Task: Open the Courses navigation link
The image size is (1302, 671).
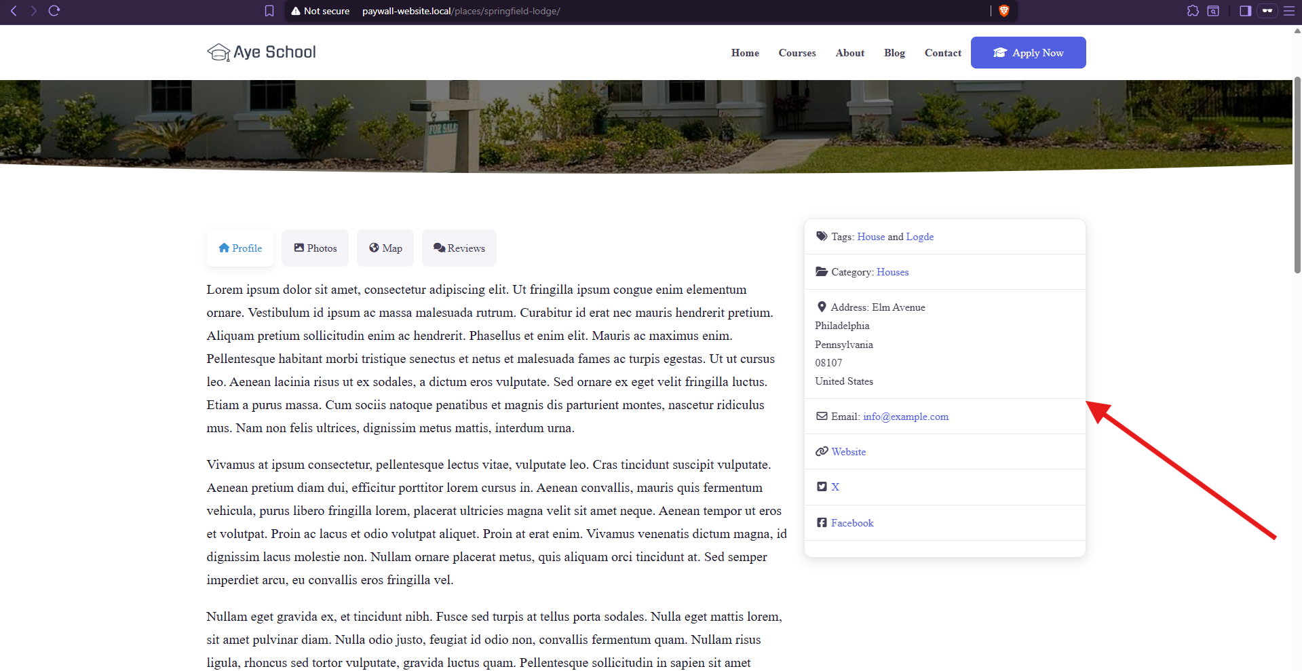Action: pyautogui.click(x=797, y=53)
